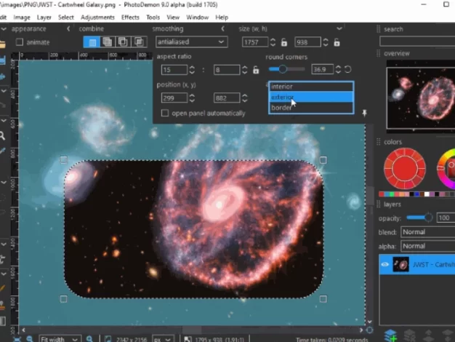
Task: Hide the JWST layer via eye icon
Action: pyautogui.click(x=385, y=264)
